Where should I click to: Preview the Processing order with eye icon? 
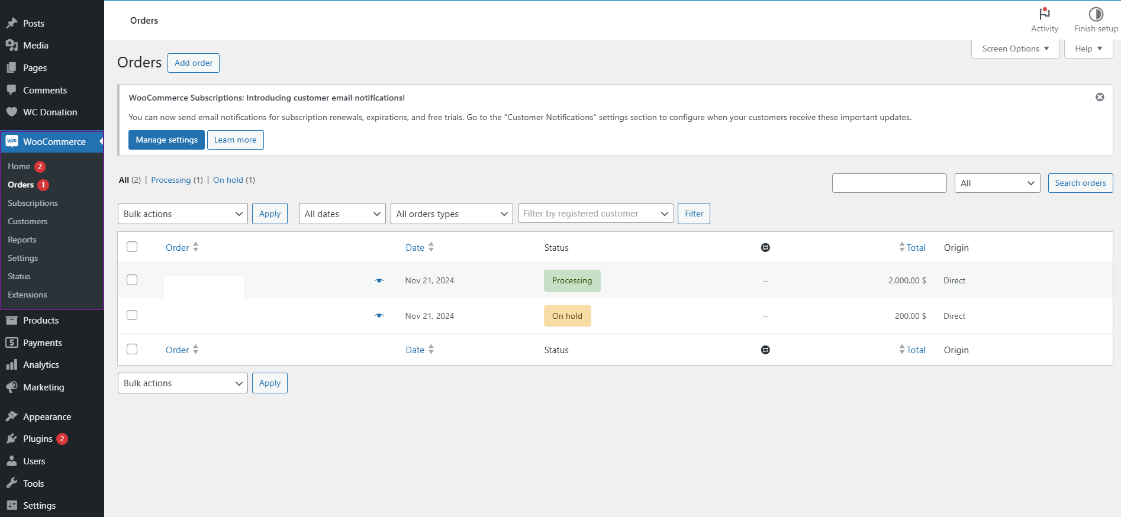coord(379,280)
